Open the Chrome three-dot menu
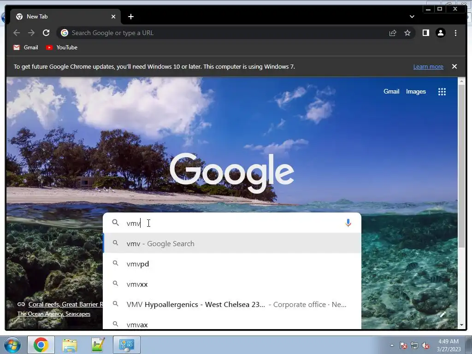This screenshot has width=472, height=354. 455,33
